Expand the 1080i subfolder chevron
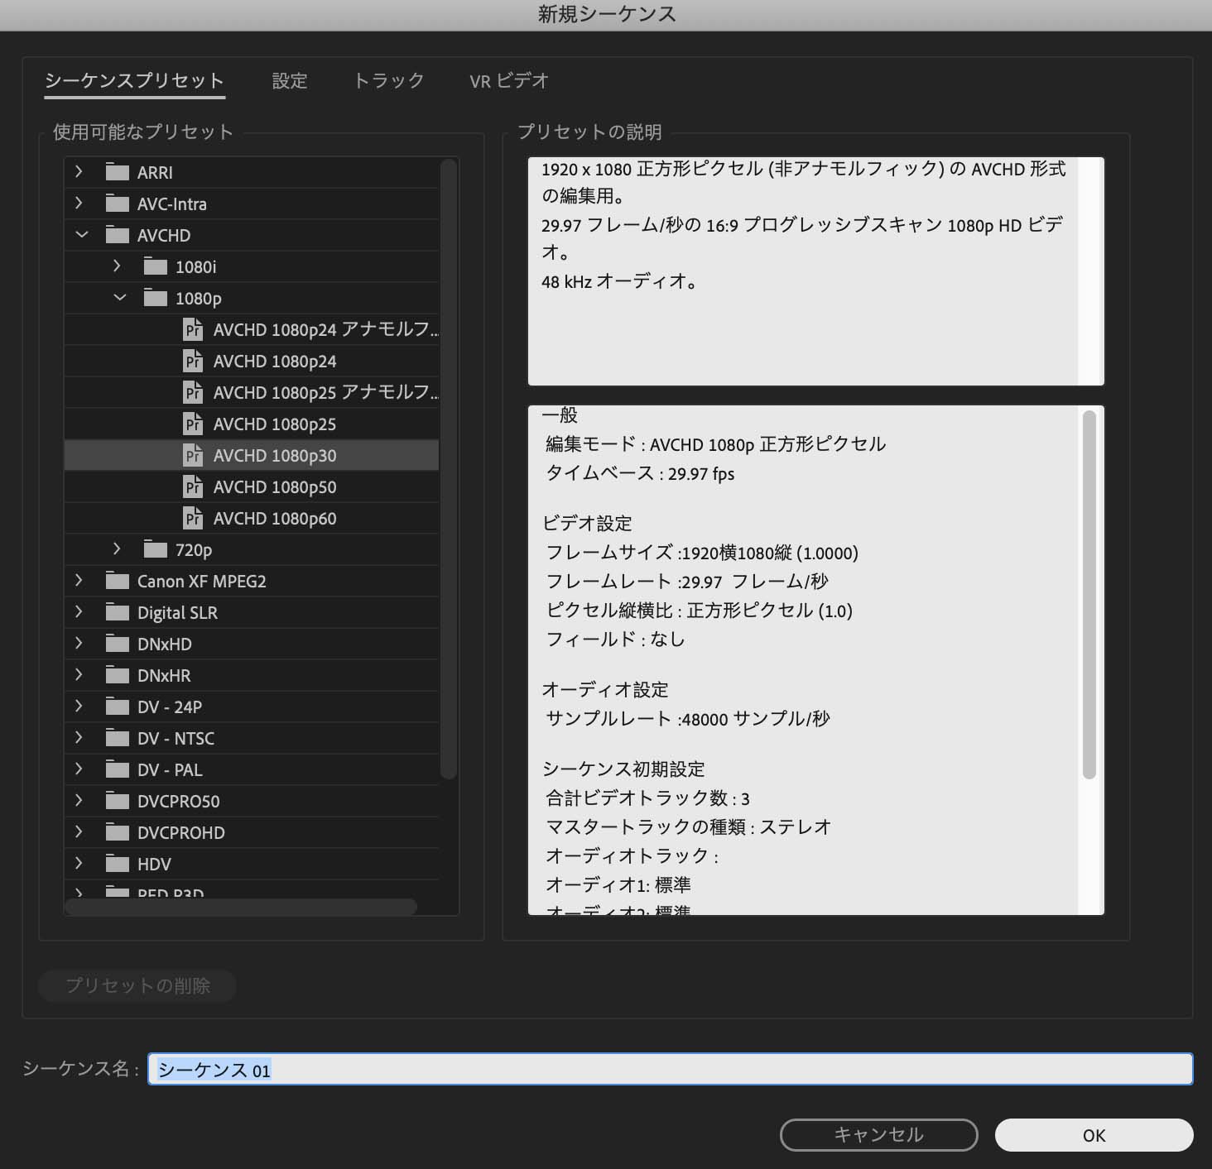1212x1169 pixels. pos(118,266)
